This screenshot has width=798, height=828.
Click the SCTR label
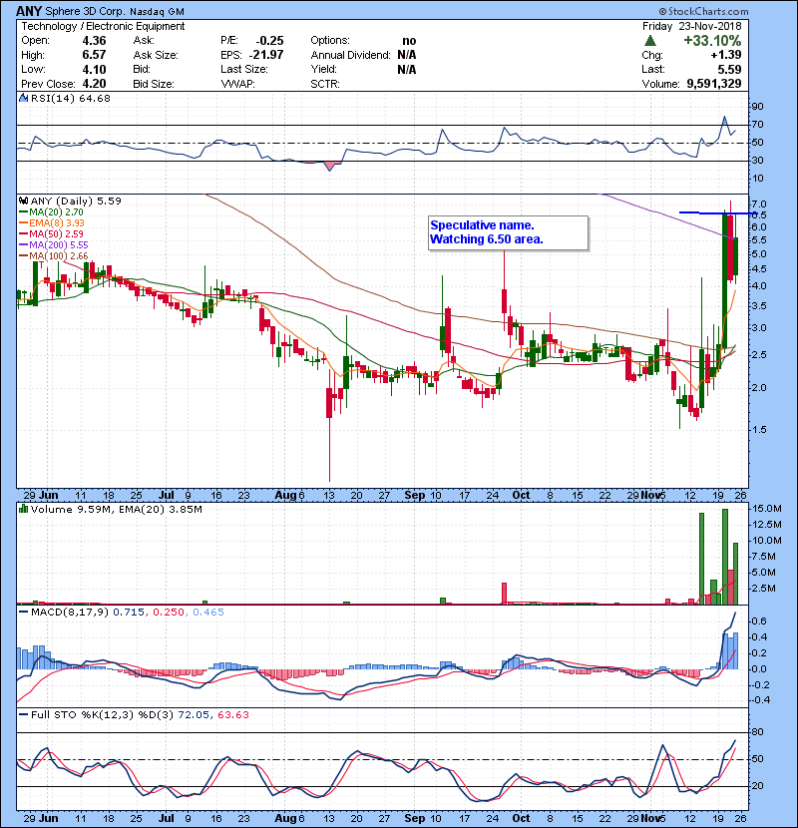325,84
